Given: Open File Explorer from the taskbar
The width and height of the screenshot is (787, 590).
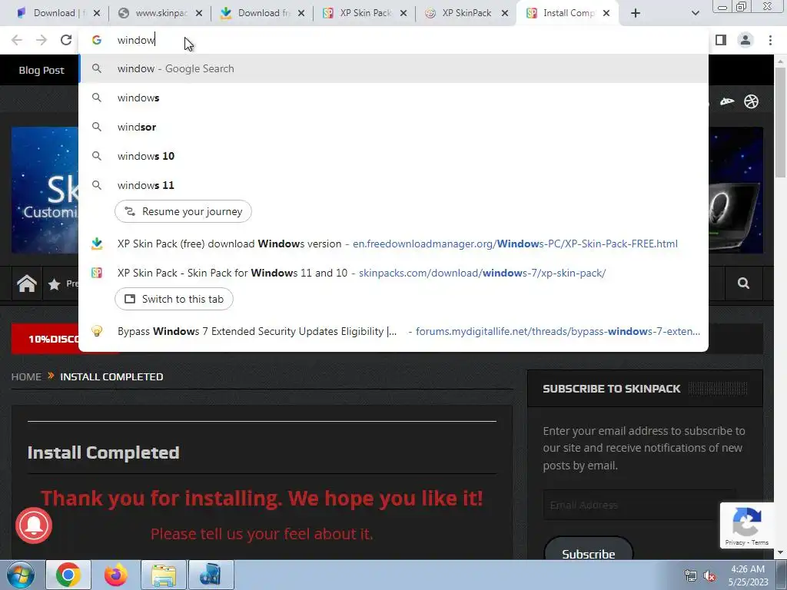Looking at the screenshot, I should 164,575.
